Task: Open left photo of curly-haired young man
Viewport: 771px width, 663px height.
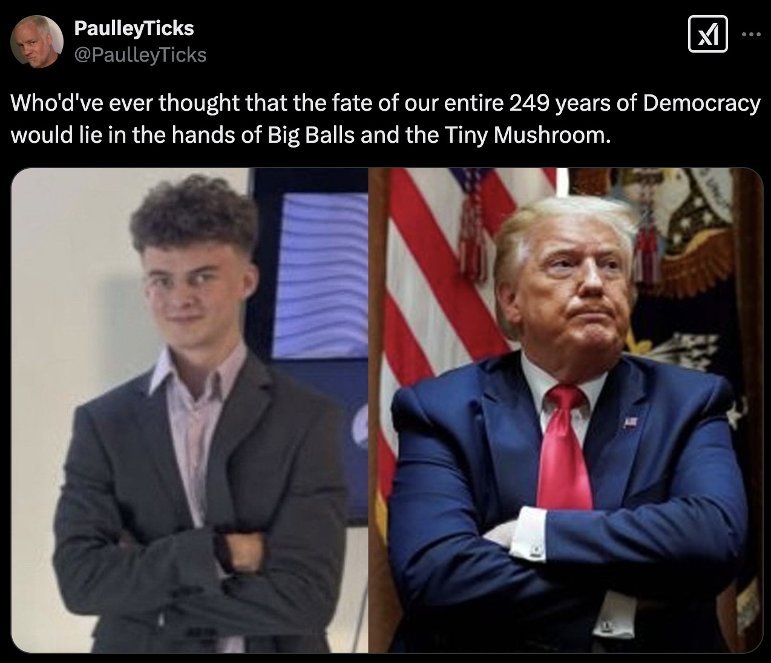Action: tap(189, 411)
